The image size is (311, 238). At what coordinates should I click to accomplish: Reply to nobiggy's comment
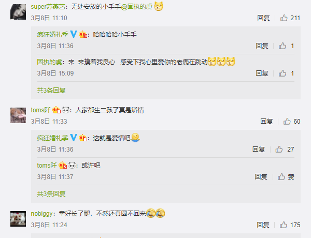263,225
